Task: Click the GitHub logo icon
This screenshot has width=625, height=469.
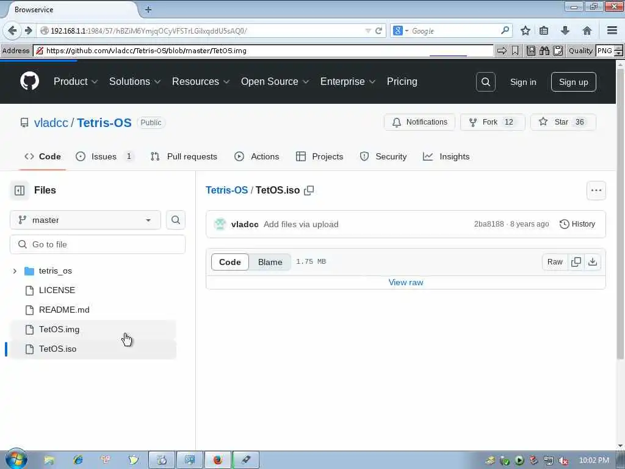Action: pyautogui.click(x=29, y=81)
